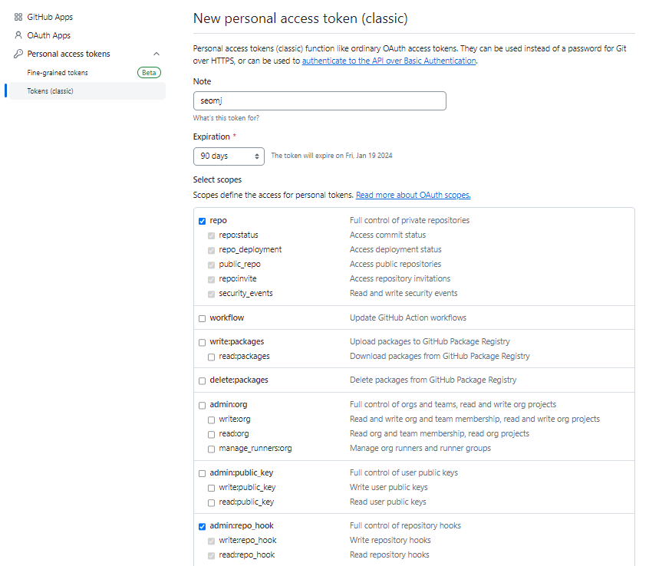Click the 'What's this token for?' hint
Image resolution: width=649 pixels, height=566 pixels.
[226, 118]
